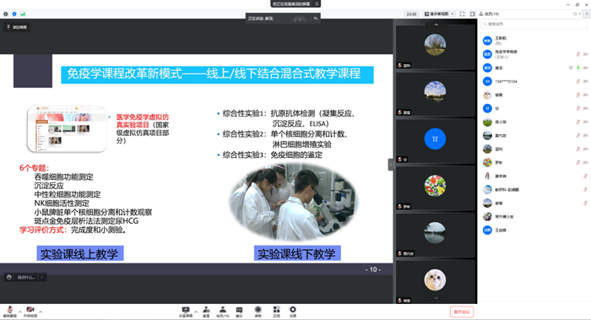Unmute the microphone in the meeting toolbar
Viewport: 591px width, 320px height.
tap(10, 312)
